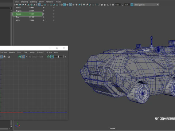Click the dimmed image icon in UV Editor
This screenshot has height=131, width=175.
(48, 57)
